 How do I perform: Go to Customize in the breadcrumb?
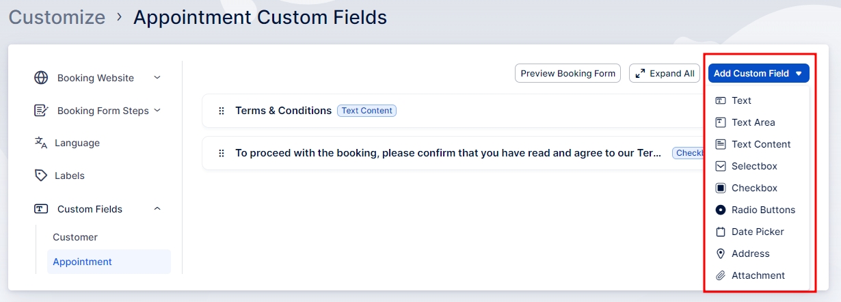point(57,17)
